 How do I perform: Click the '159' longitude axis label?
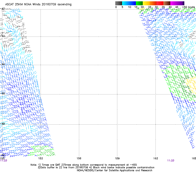coord(117,159)
